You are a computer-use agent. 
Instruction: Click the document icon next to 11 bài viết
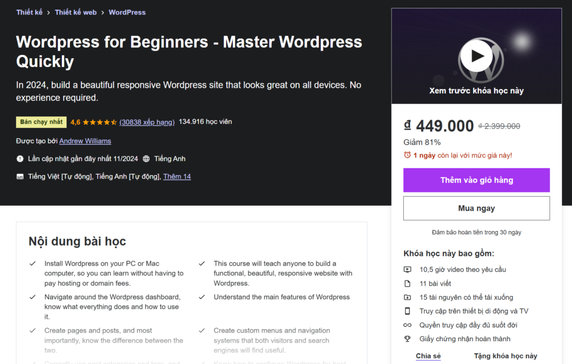pos(408,283)
